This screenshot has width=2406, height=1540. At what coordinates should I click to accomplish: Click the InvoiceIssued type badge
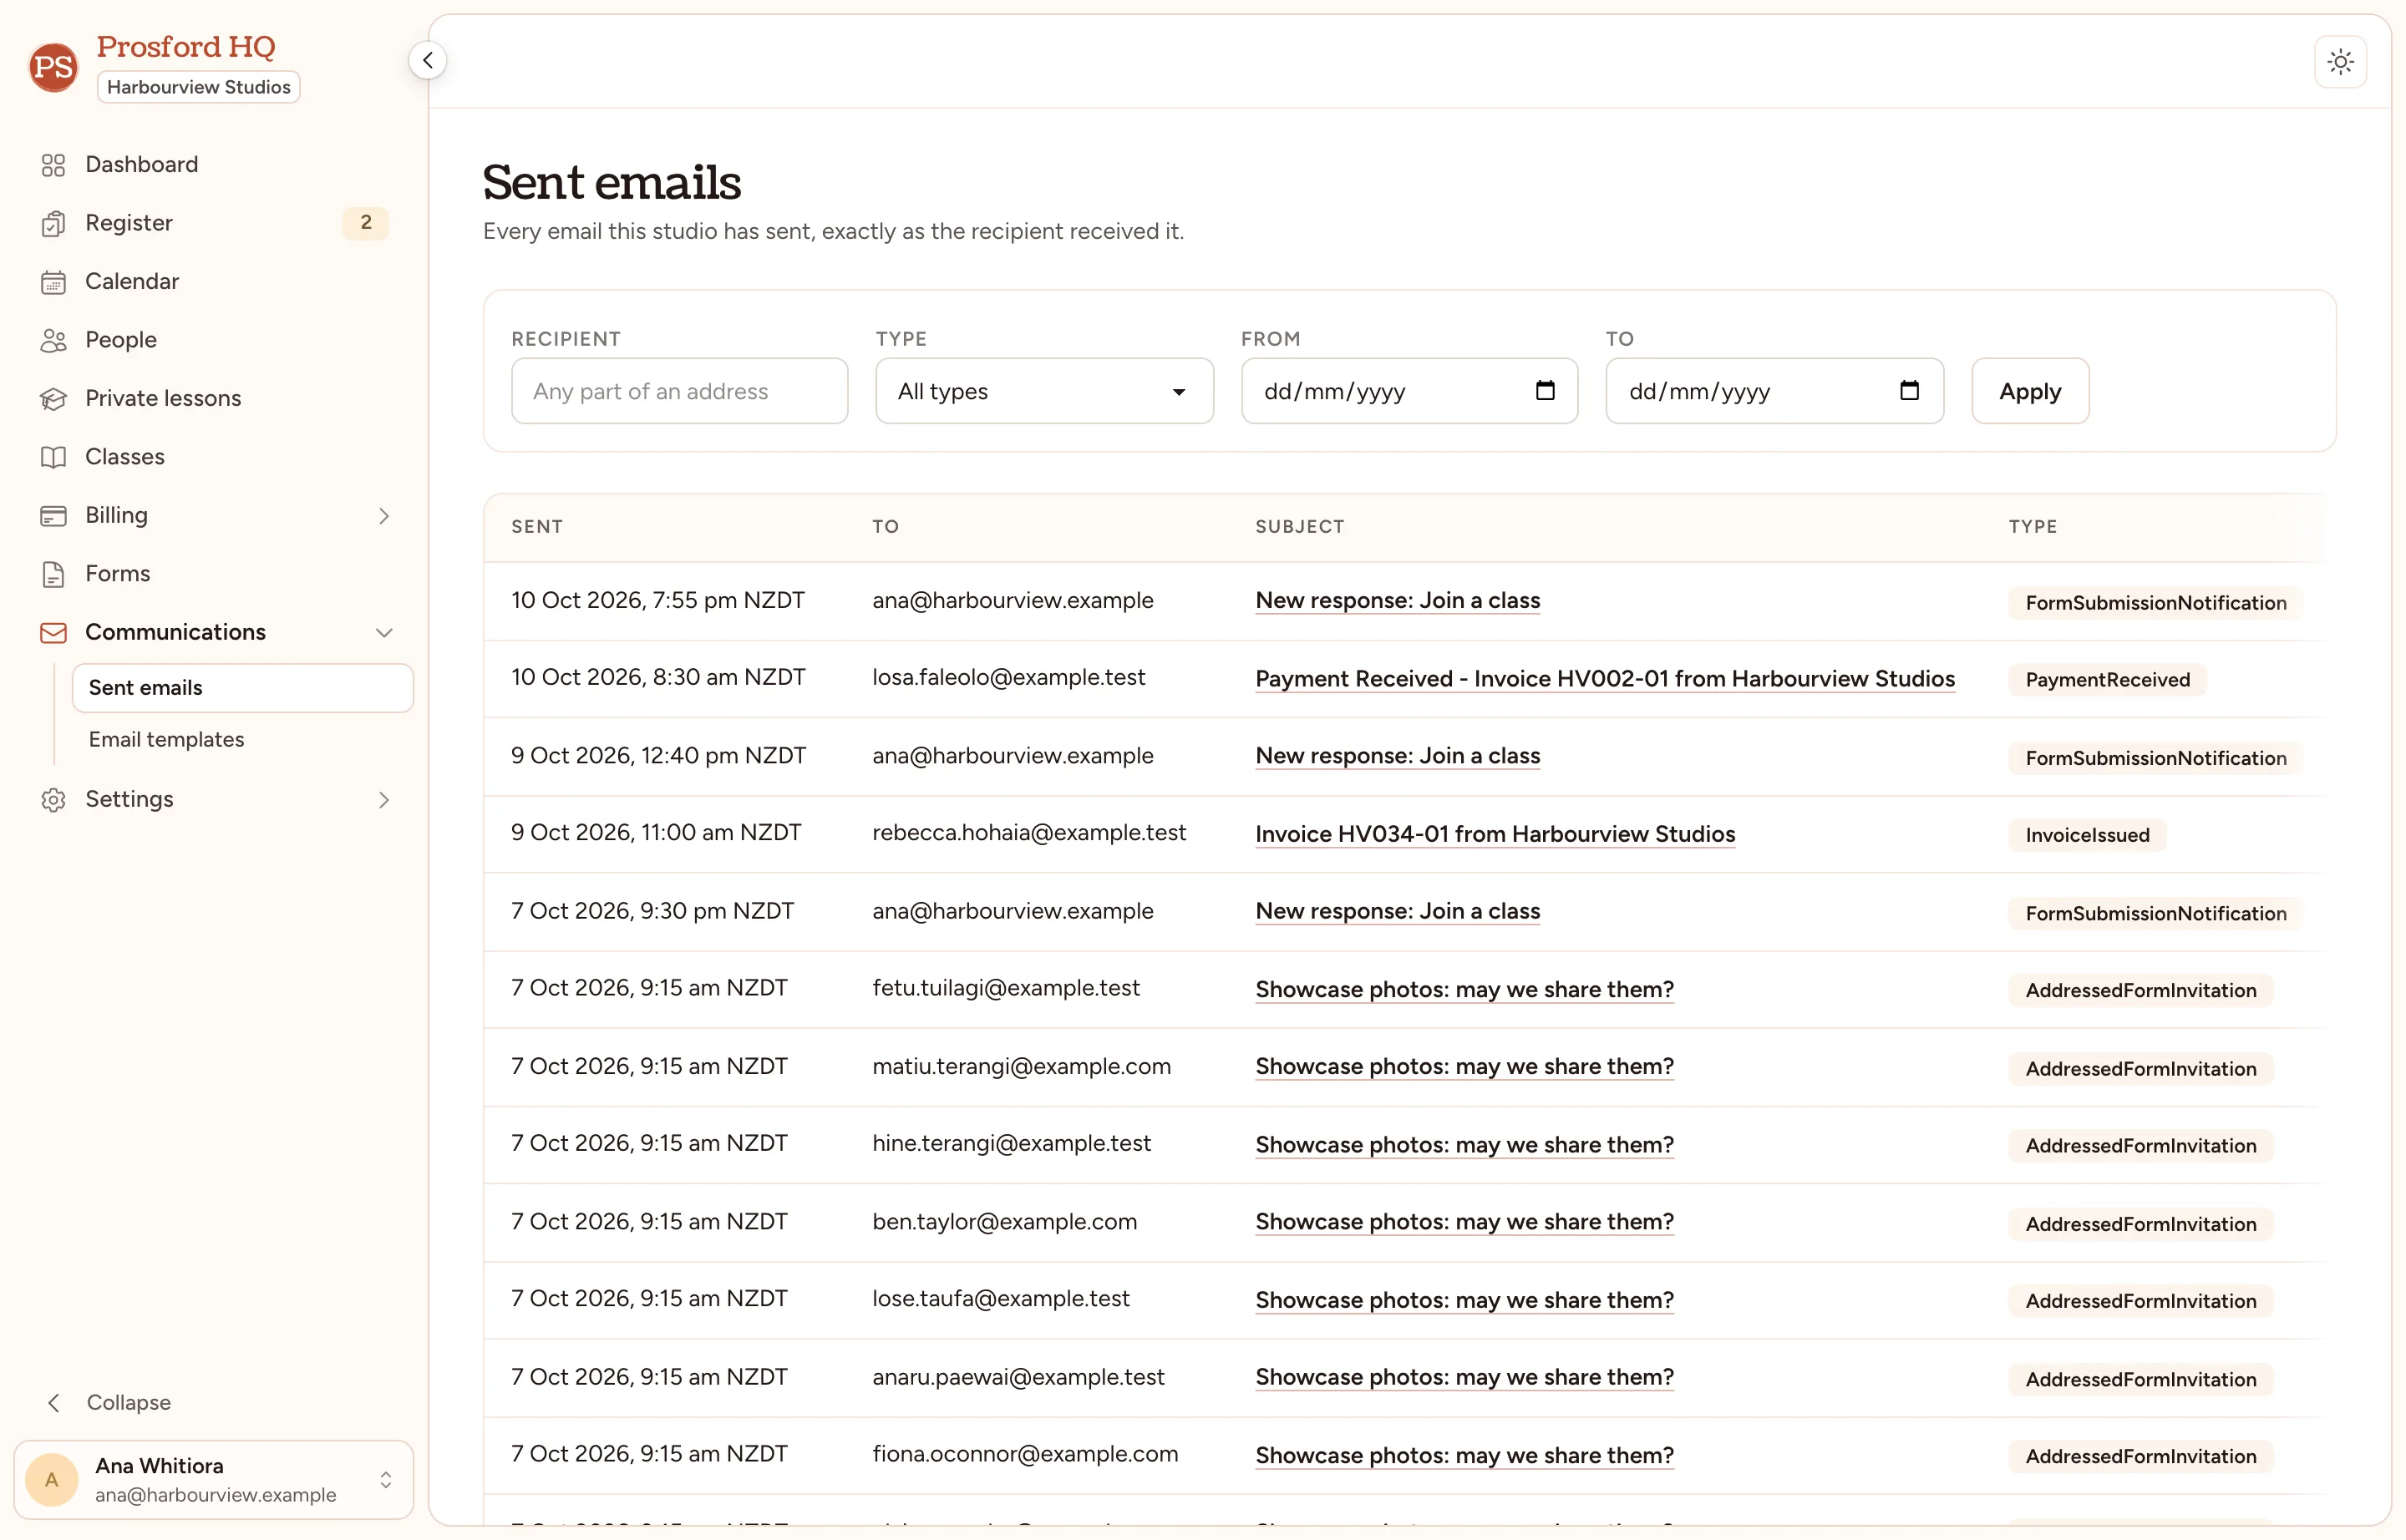pos(2087,835)
